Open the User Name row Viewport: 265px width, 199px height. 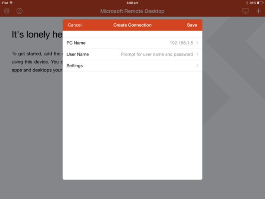coord(132,54)
